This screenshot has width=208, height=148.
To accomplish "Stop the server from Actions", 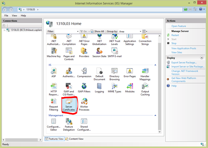I will [x=174, y=43].
